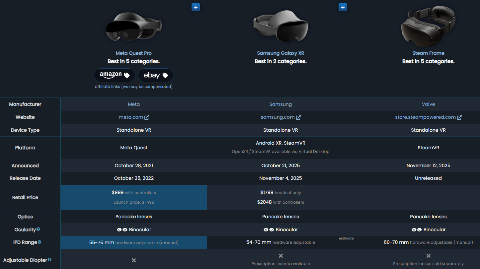
Task: Click the Retail Price row label
Action: (25, 197)
